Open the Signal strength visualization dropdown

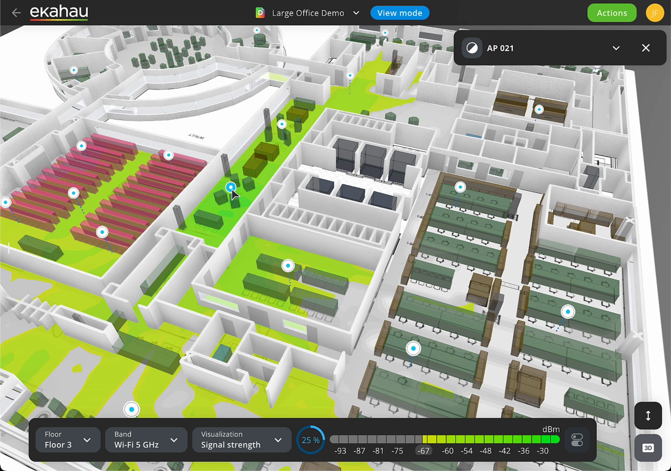click(241, 440)
